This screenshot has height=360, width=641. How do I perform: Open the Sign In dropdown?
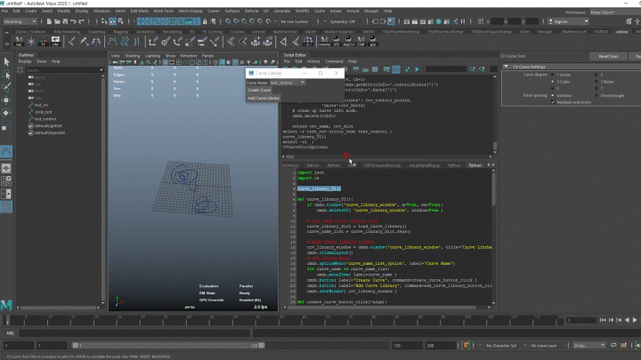(569, 21)
